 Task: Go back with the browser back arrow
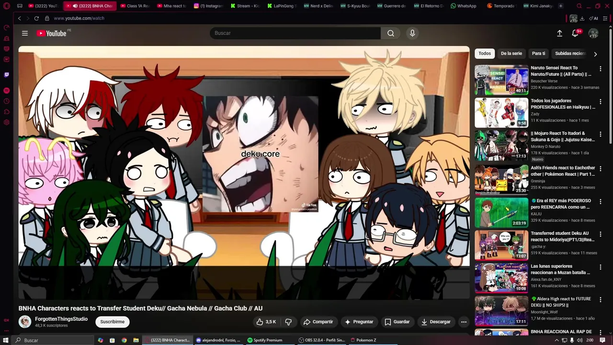point(19,18)
